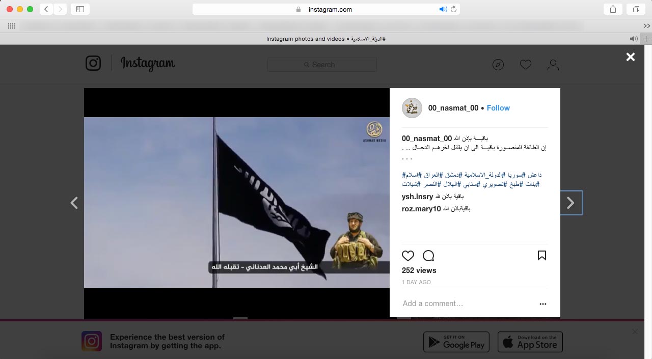The width and height of the screenshot is (652, 359).
Task: Open the profile icon in Instagram header
Action: pos(553,65)
